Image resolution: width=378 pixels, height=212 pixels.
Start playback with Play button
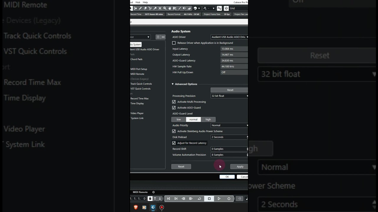219,199
